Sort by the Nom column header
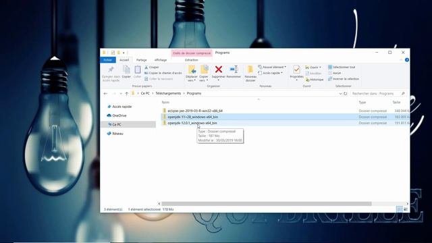432x243 pixels. point(165,102)
